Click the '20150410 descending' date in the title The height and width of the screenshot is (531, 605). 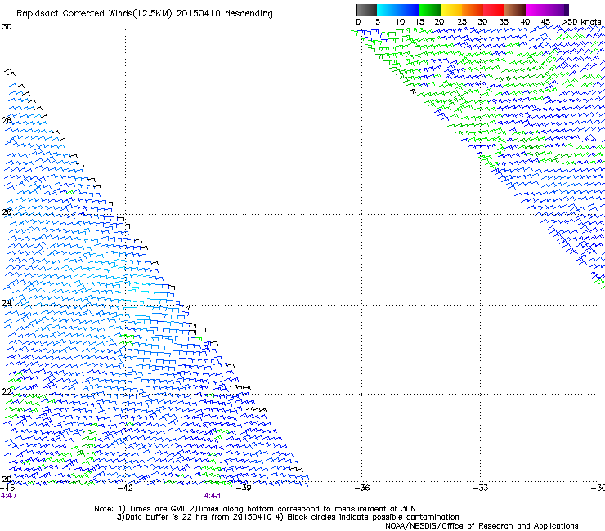click(x=224, y=14)
